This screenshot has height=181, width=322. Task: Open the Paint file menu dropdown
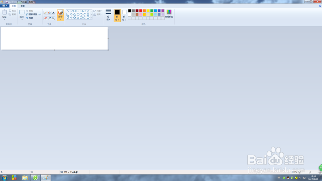tap(5, 6)
